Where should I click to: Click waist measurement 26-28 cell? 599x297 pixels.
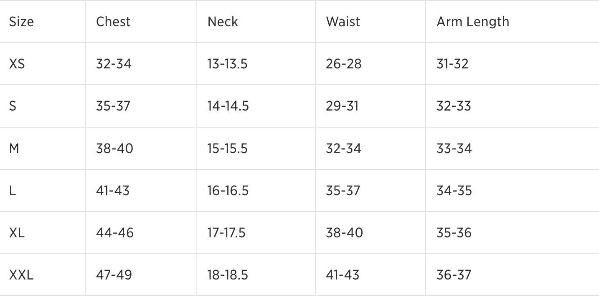point(344,64)
